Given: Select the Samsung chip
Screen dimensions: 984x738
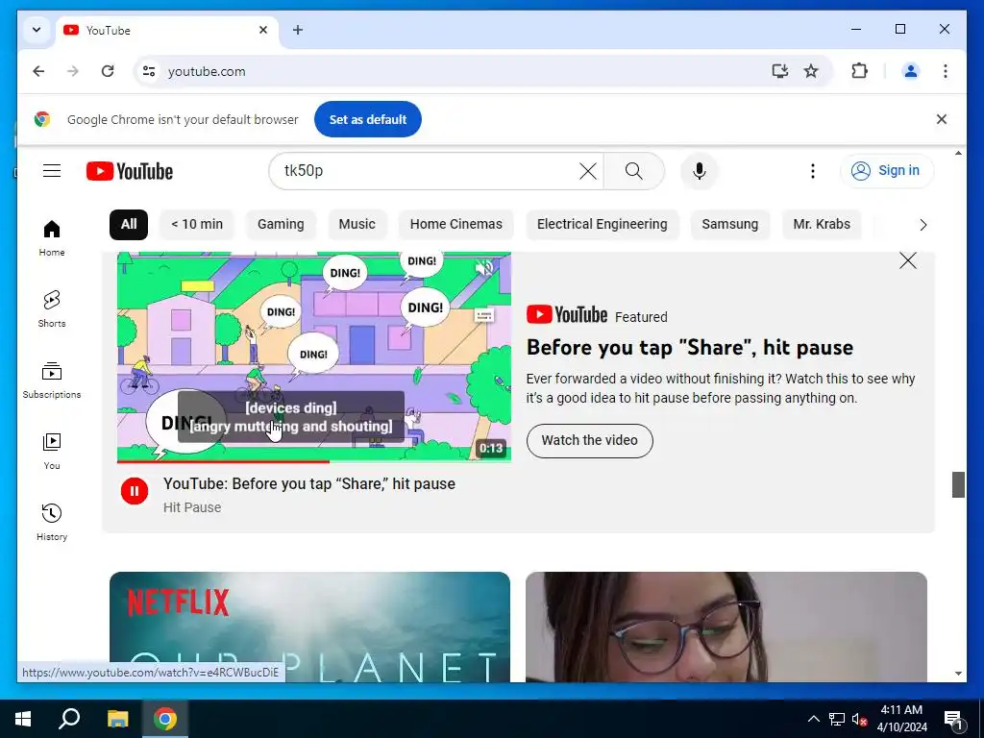Looking at the screenshot, I should click(x=730, y=224).
